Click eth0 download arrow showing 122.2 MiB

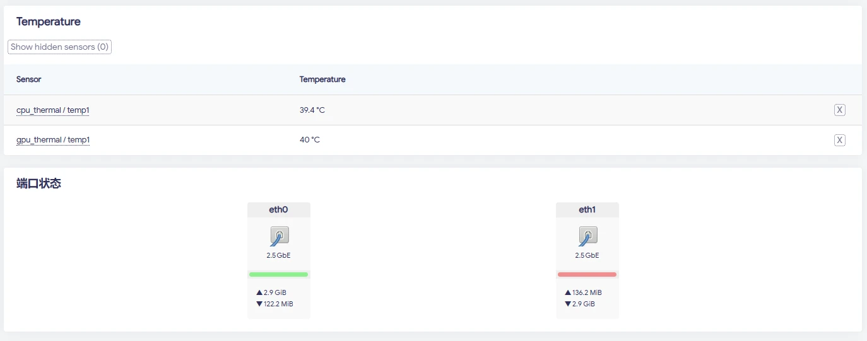pos(259,304)
